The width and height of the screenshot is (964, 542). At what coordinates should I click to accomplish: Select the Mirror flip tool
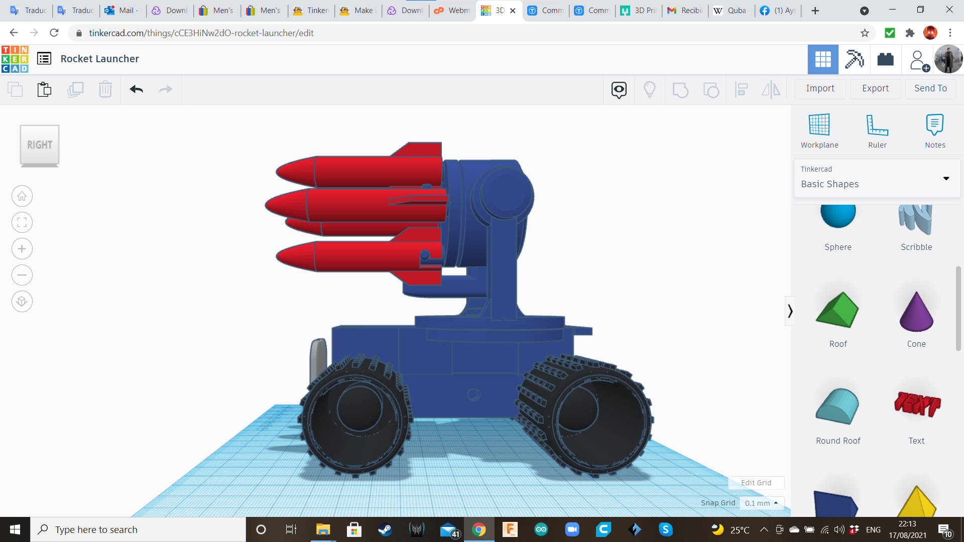[x=771, y=89]
